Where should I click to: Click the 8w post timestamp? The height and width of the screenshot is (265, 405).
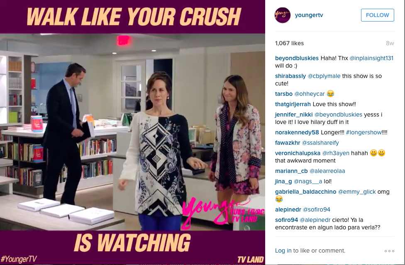point(390,44)
